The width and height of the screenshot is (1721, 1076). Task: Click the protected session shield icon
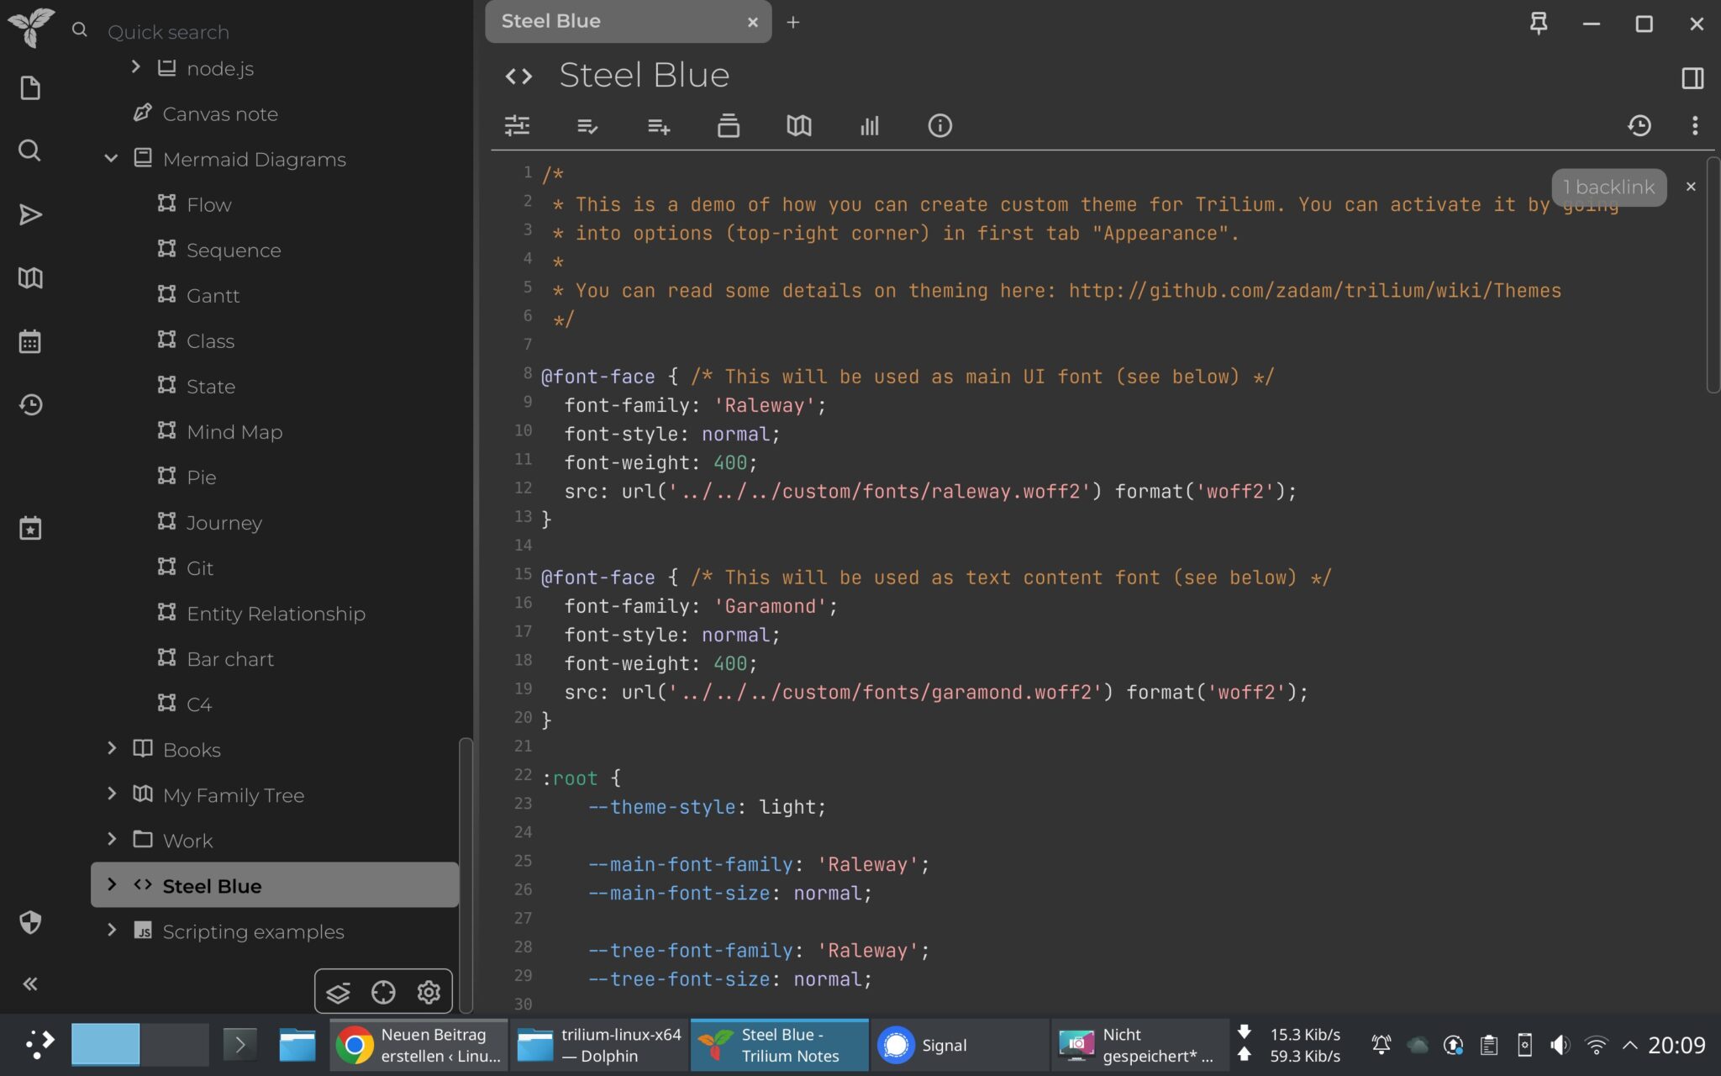[x=30, y=922]
